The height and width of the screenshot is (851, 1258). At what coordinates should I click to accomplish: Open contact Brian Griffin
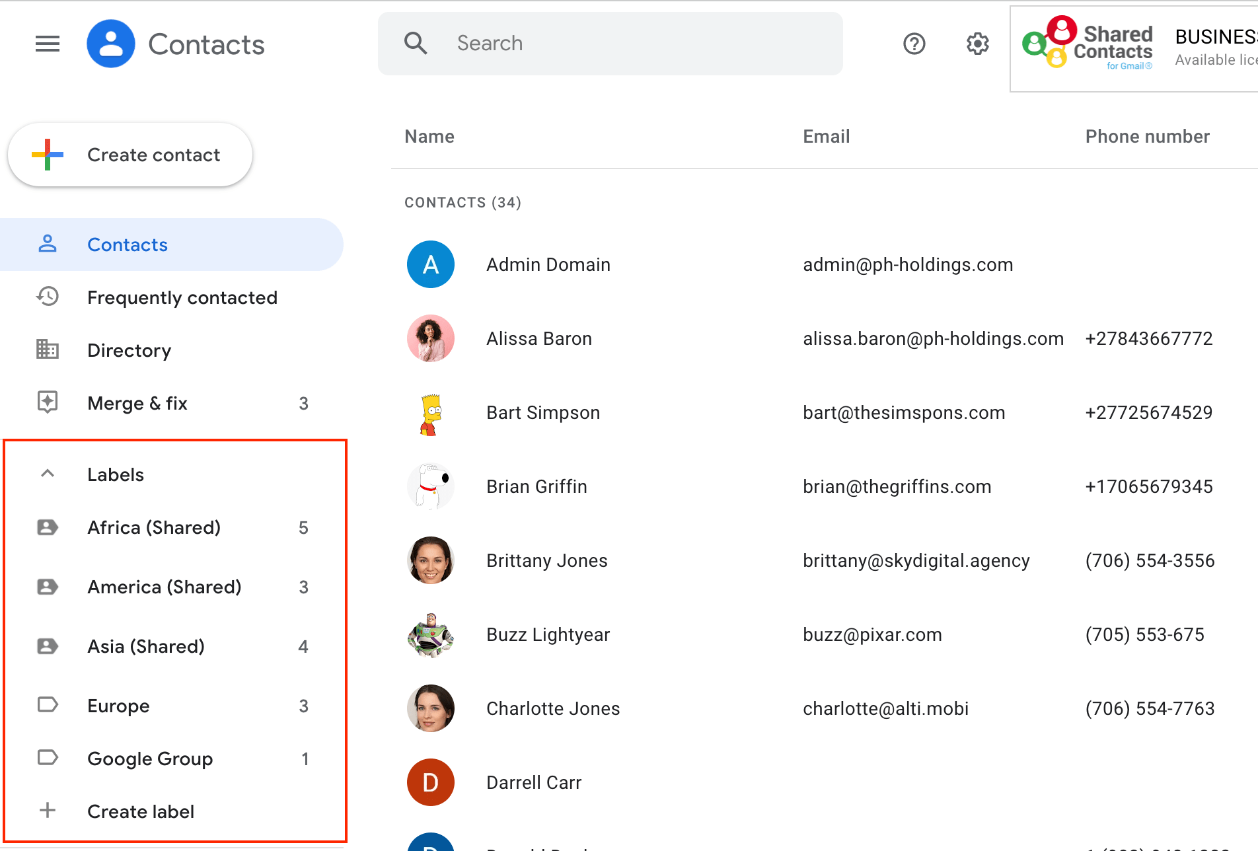[x=536, y=486]
